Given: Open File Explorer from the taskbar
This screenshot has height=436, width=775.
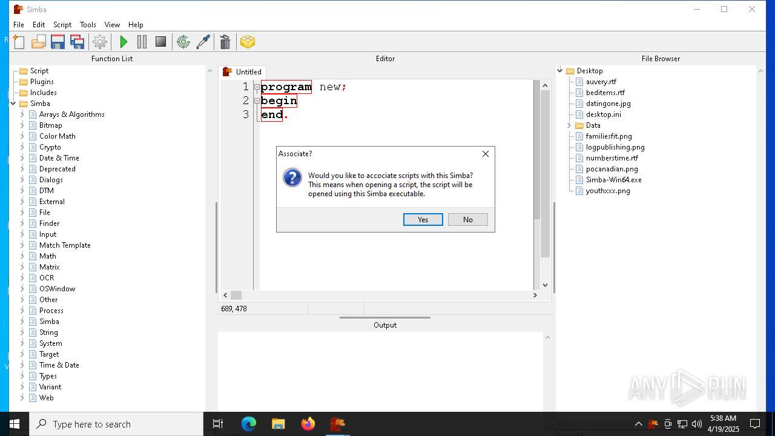Looking at the screenshot, I should coord(278,424).
